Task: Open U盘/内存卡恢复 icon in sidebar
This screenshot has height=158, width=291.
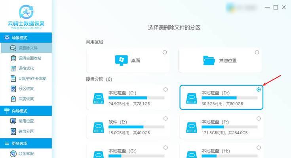Action: [x=13, y=78]
